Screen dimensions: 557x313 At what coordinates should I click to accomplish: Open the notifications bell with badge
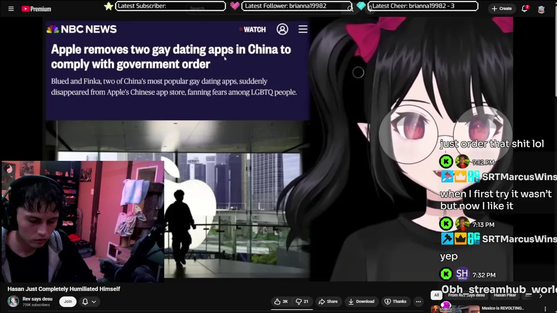coord(525,9)
